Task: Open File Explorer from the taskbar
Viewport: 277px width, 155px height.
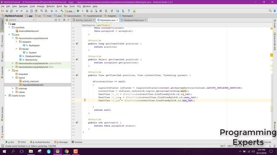Action: pyautogui.click(x=31, y=151)
